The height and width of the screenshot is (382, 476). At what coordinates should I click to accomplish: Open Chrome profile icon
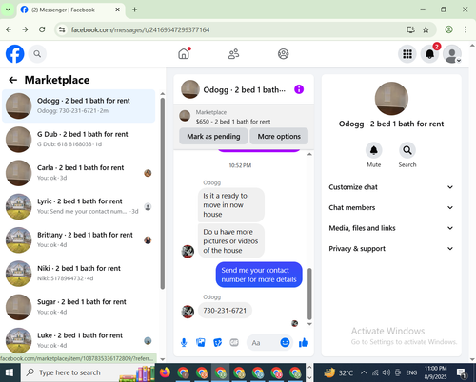tap(448, 29)
